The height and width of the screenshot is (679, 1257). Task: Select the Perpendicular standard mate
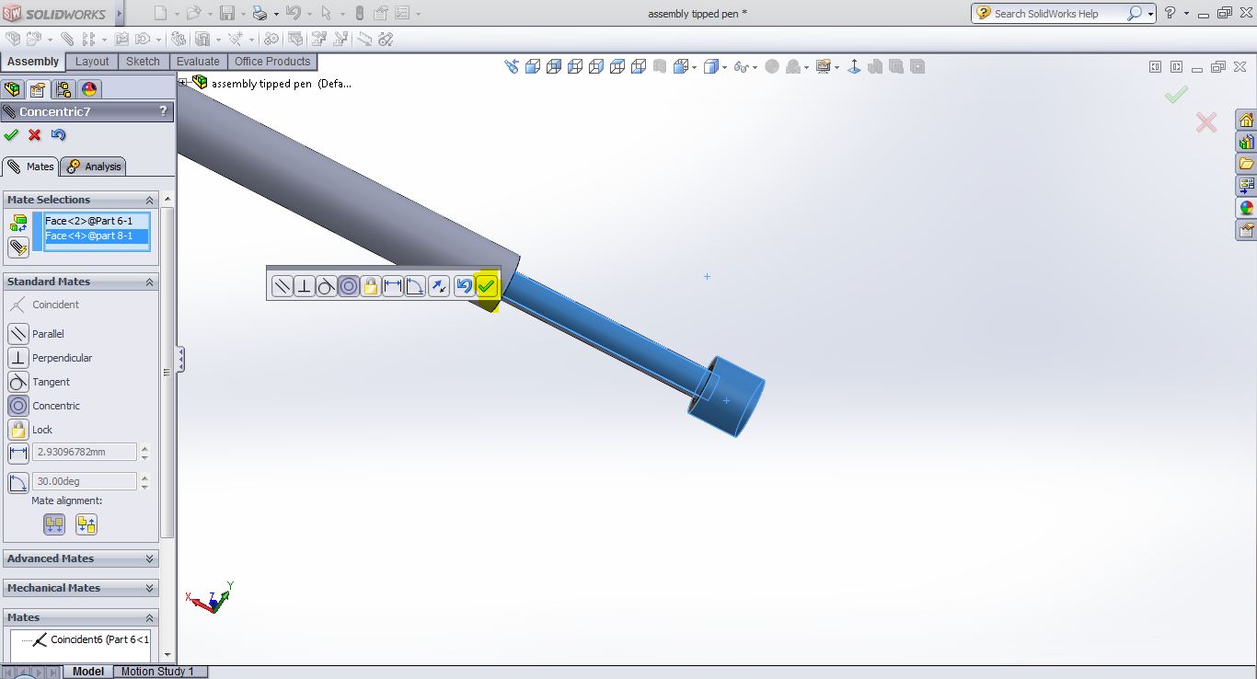(x=18, y=358)
